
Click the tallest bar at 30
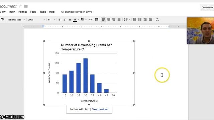click(x=86, y=76)
